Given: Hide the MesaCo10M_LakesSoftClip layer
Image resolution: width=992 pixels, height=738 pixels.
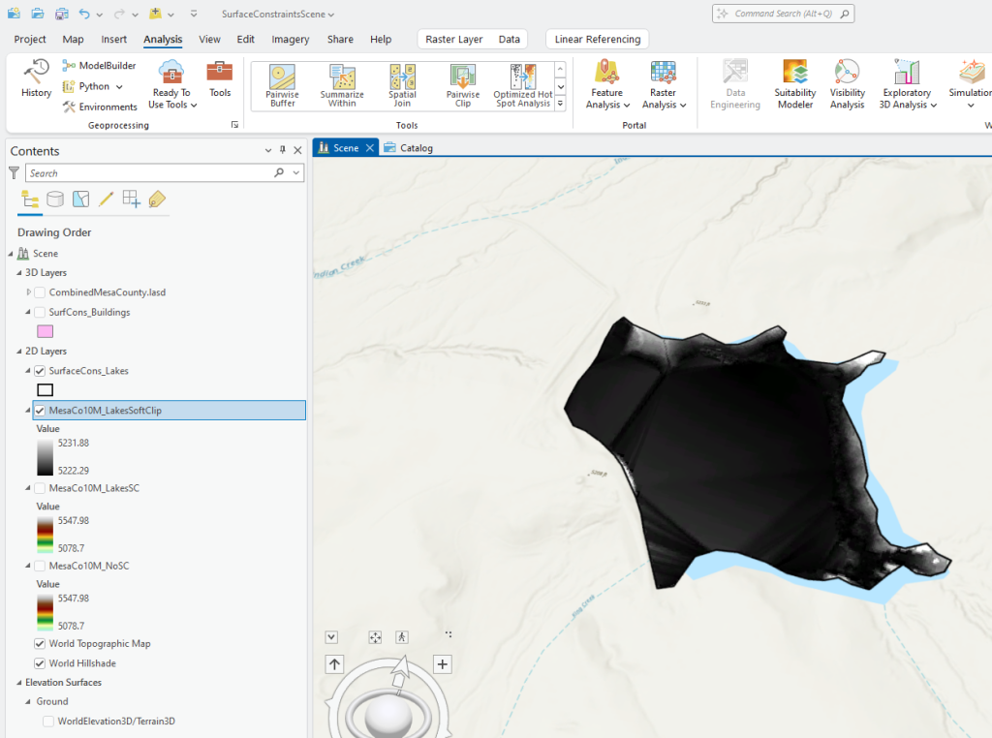Looking at the screenshot, I should [x=40, y=410].
